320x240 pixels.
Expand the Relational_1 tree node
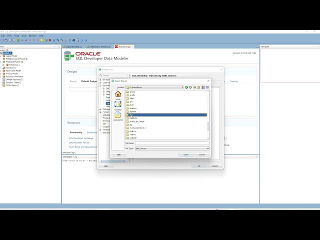[3, 64]
